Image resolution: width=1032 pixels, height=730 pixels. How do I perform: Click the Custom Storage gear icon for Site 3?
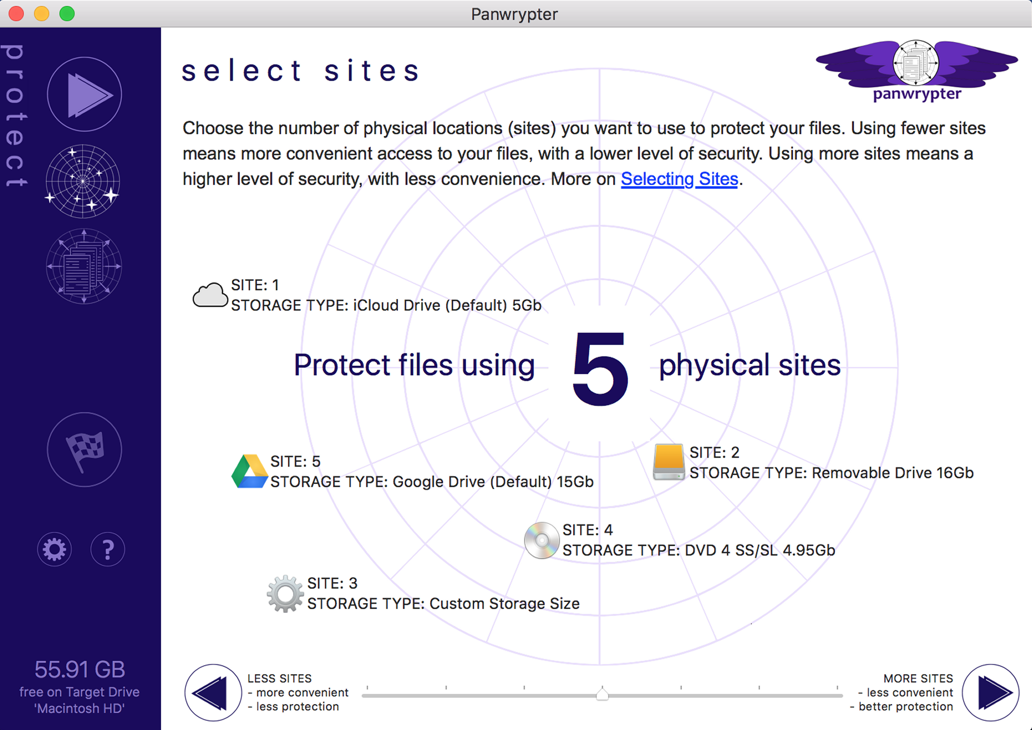pos(285,593)
